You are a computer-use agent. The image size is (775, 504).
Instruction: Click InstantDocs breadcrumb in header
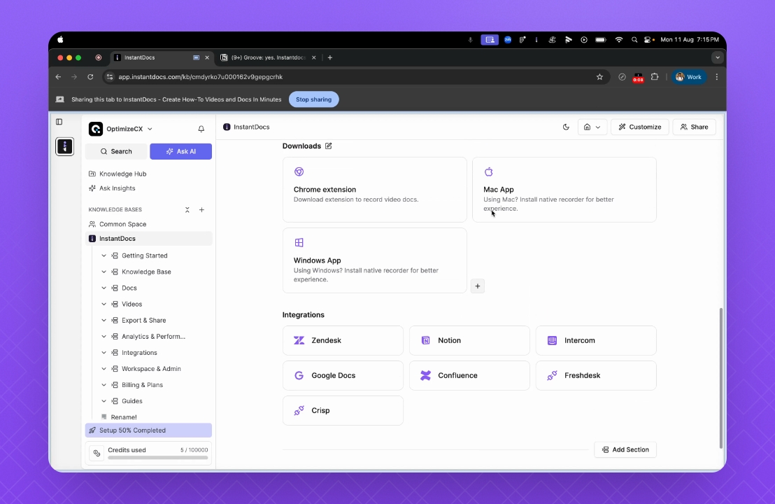[246, 127]
